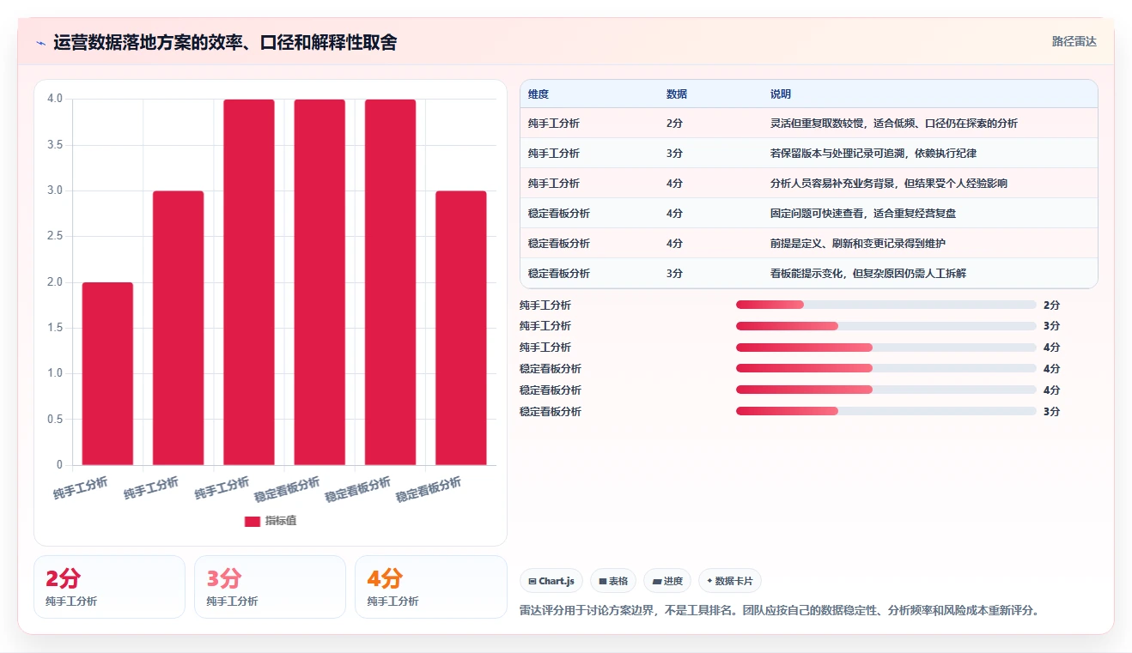Select the footer note starting 雷达评分用于讨论方案边界
1132x653 pixels.
coord(781,611)
